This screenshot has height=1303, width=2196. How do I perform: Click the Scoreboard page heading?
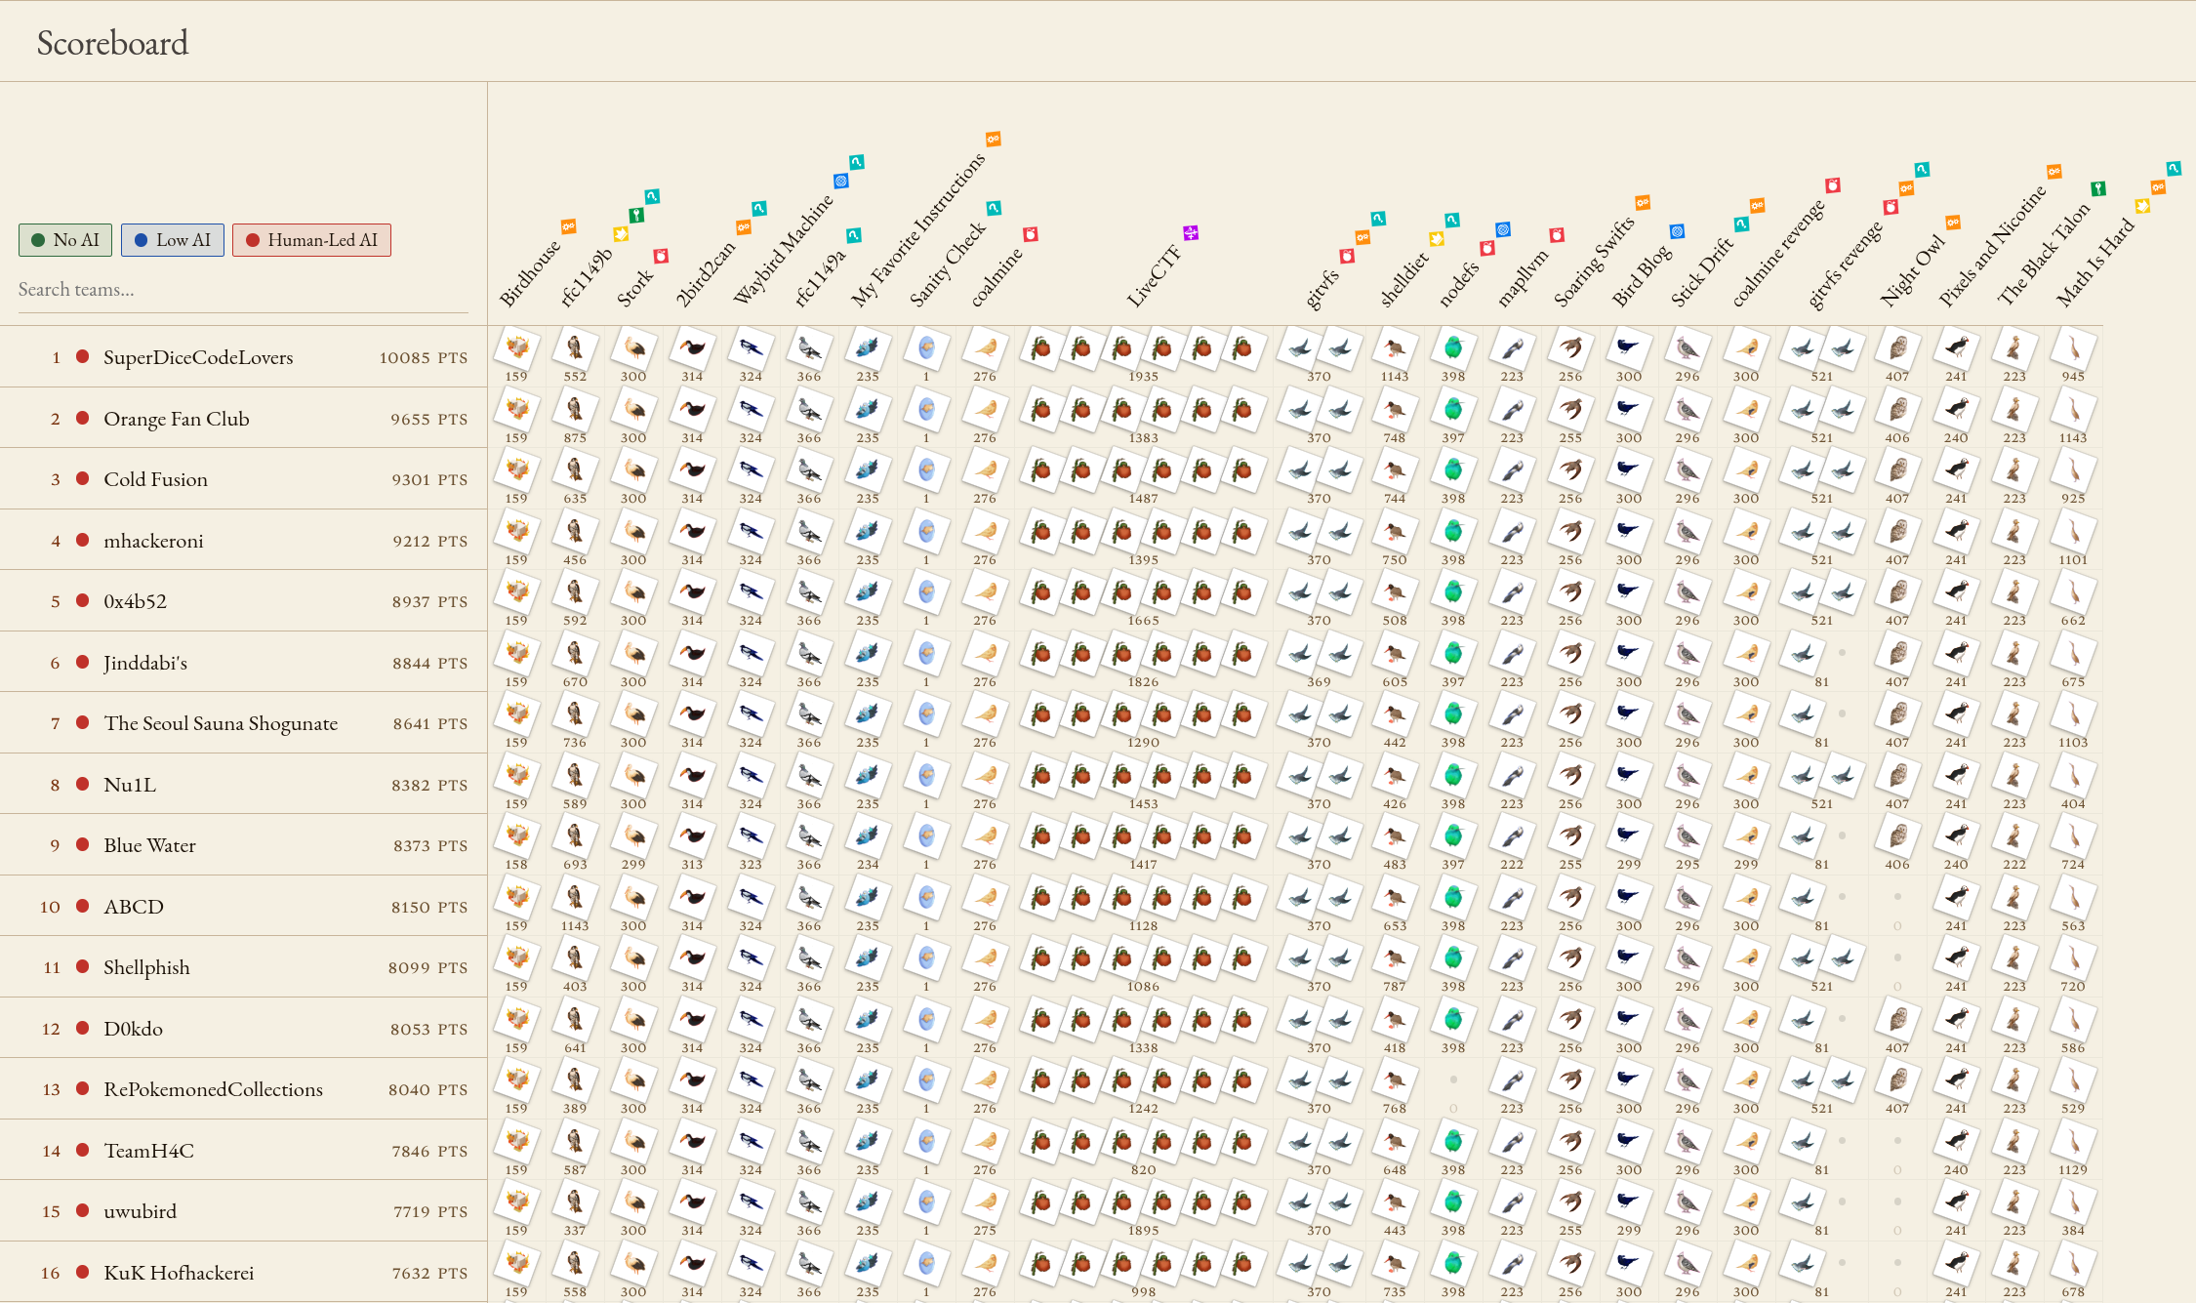pos(112,43)
